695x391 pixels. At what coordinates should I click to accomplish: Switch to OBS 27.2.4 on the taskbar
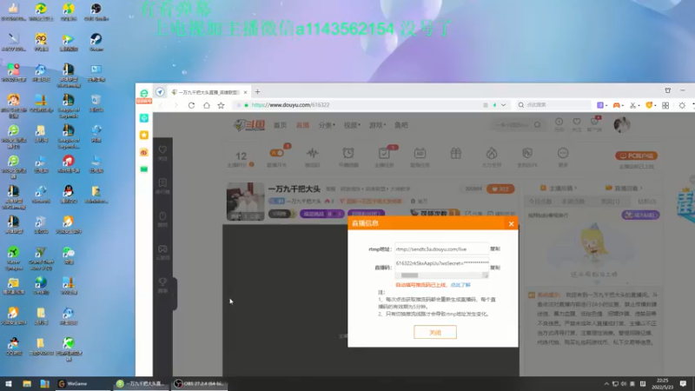[x=200, y=384]
